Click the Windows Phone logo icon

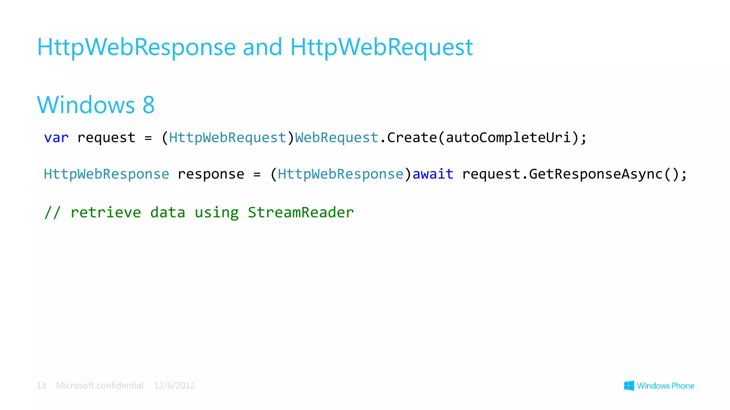click(629, 385)
